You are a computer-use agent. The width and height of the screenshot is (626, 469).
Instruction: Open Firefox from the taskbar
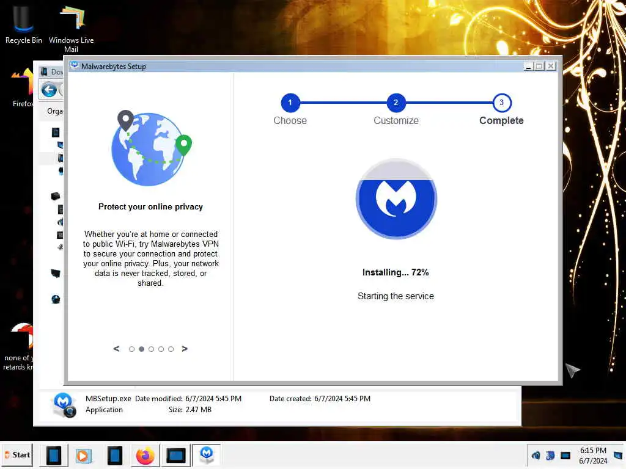click(145, 455)
